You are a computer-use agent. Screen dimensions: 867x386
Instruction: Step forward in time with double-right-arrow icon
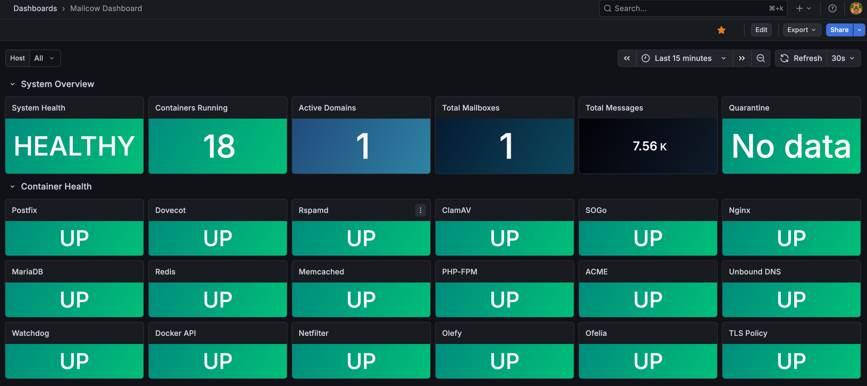(742, 58)
